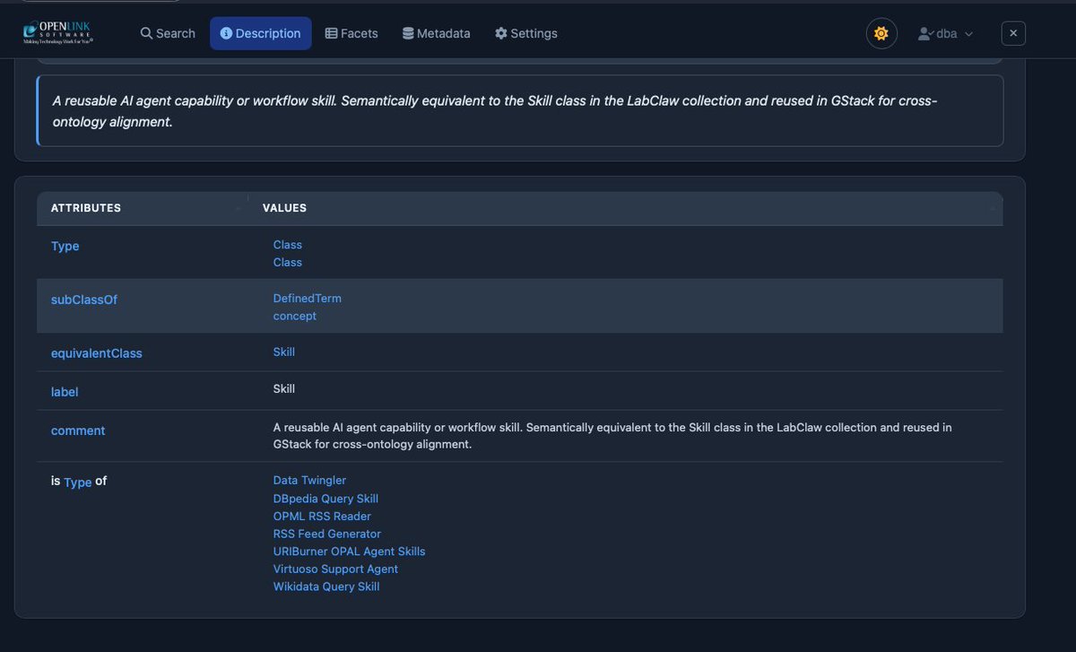Image resolution: width=1076 pixels, height=652 pixels.
Task: Toggle light theme with sun icon
Action: [x=881, y=33]
